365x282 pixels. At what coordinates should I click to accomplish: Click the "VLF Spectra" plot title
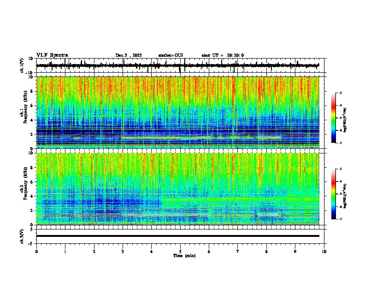tap(52, 55)
